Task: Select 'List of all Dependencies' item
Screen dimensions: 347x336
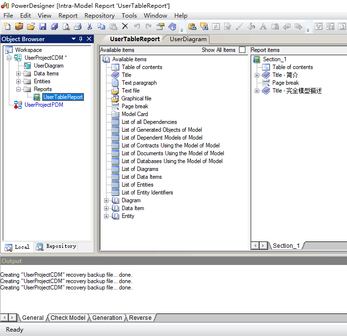Action: click(149, 122)
